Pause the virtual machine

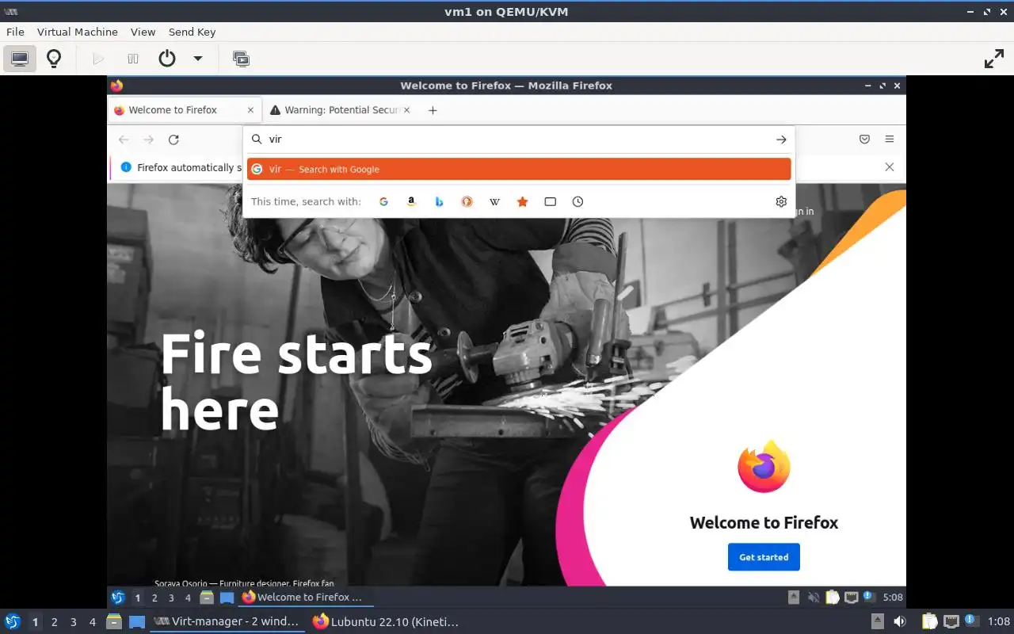[x=133, y=59]
